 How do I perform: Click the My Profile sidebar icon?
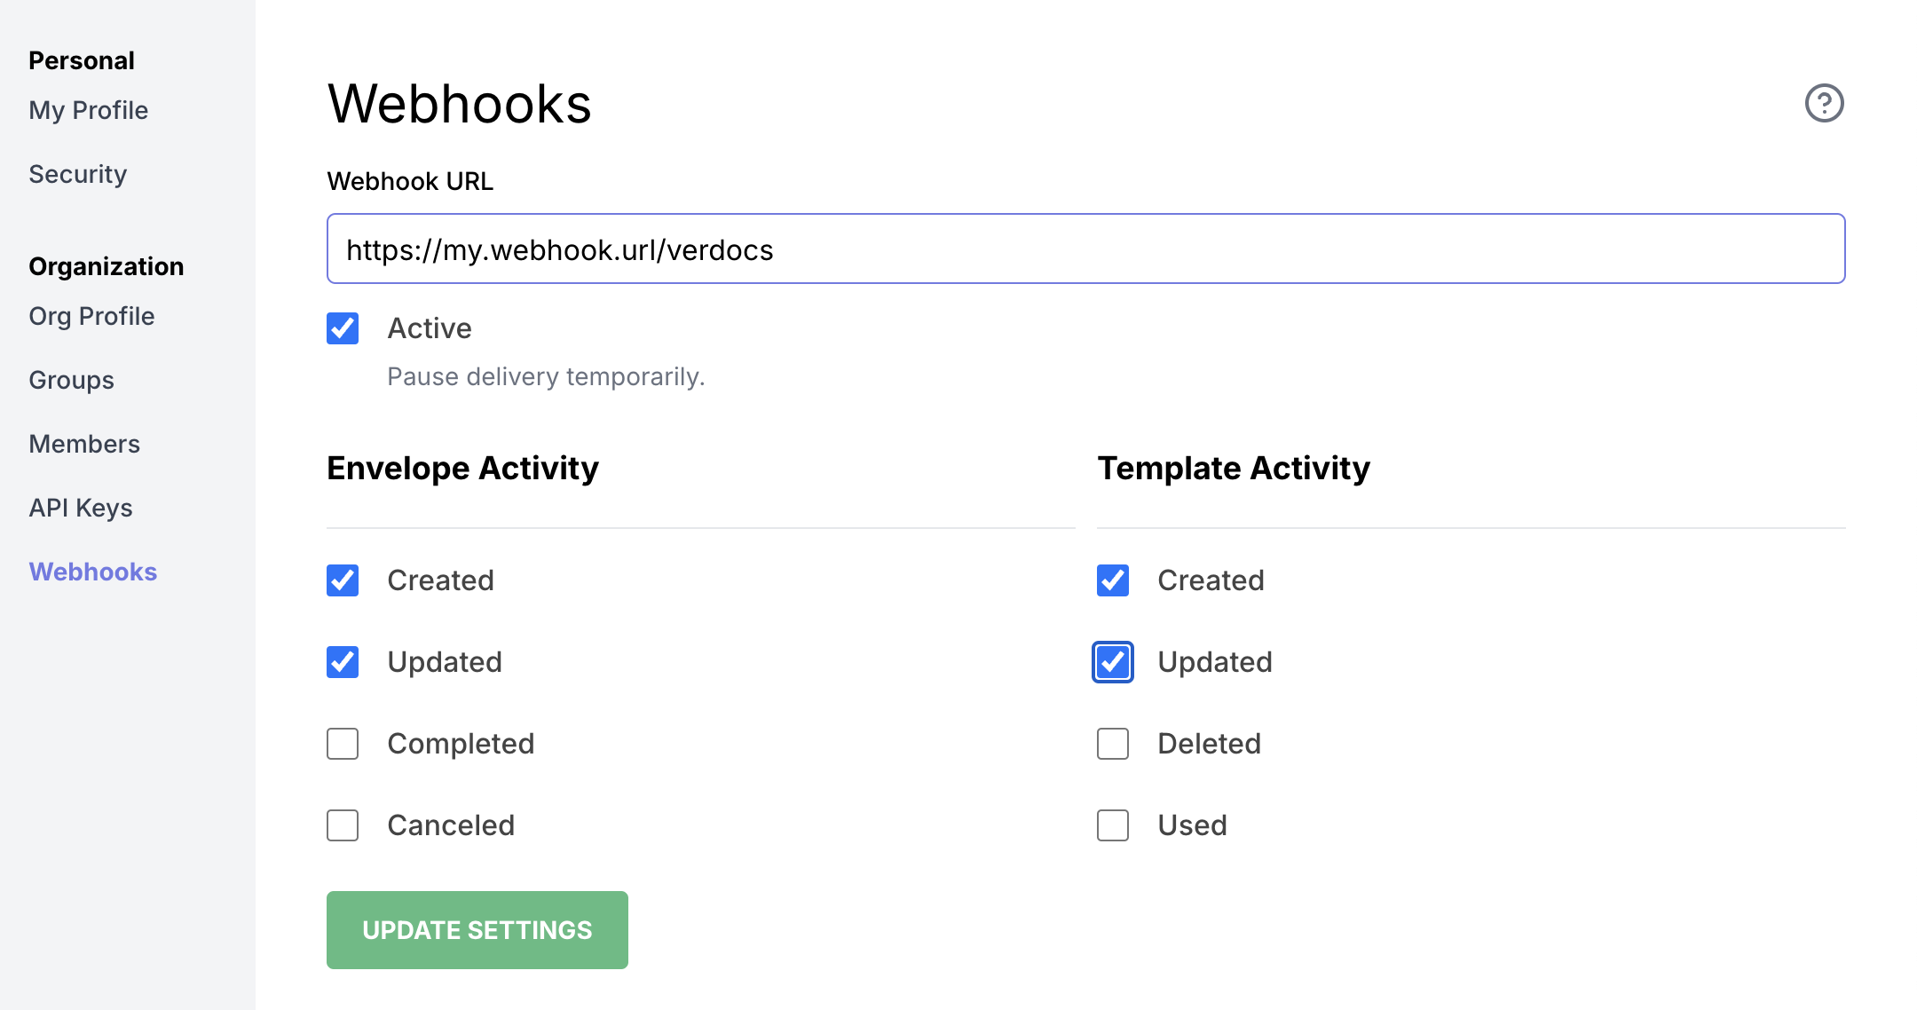89,110
